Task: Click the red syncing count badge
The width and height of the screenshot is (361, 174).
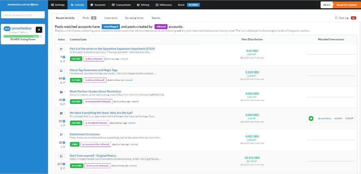Action: pyautogui.click(x=353, y=18)
